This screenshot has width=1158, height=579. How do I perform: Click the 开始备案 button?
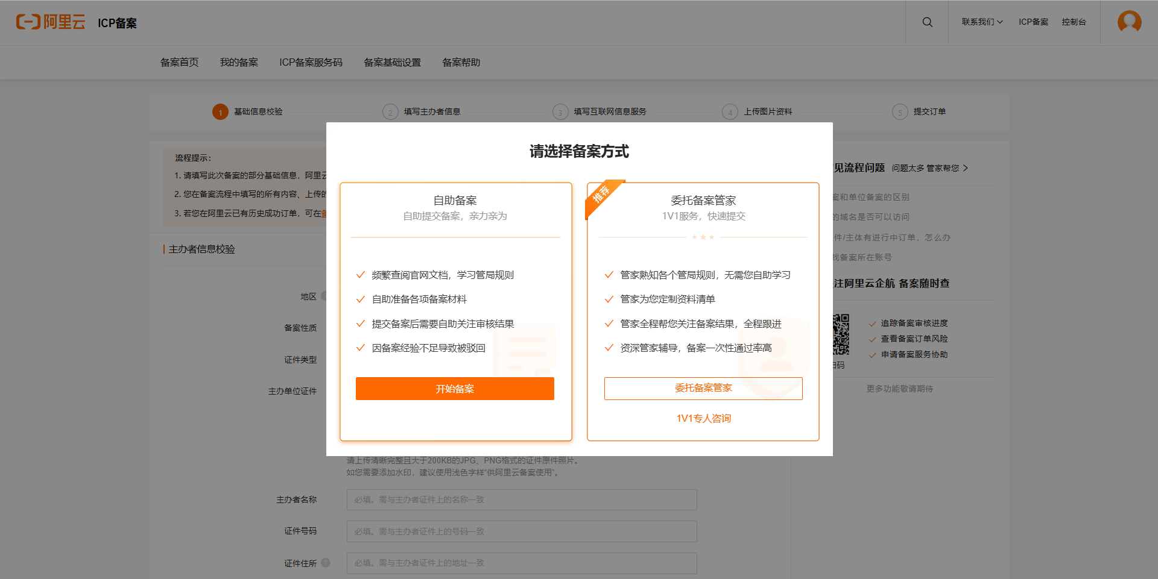coord(455,388)
